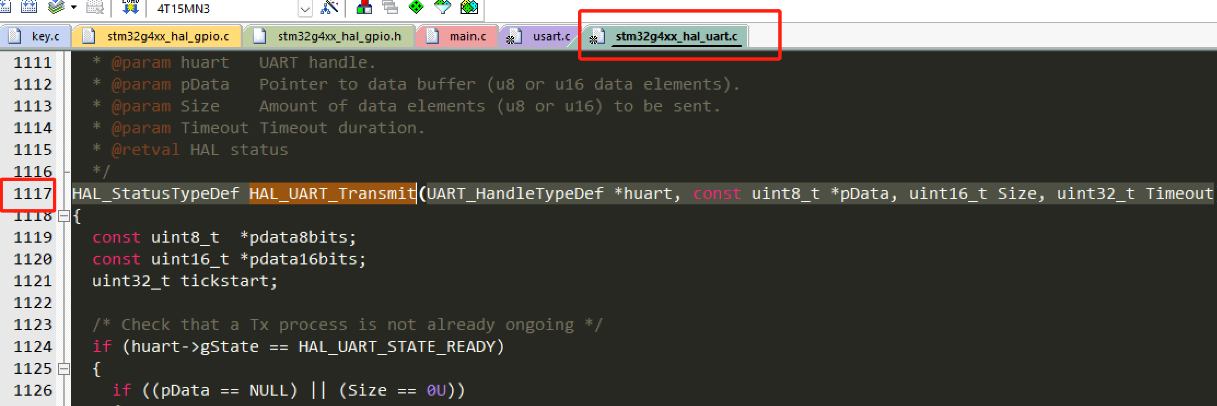The height and width of the screenshot is (406, 1217).
Task: Open Manage Run-Time Environment green diamond icon
Action: (416, 7)
